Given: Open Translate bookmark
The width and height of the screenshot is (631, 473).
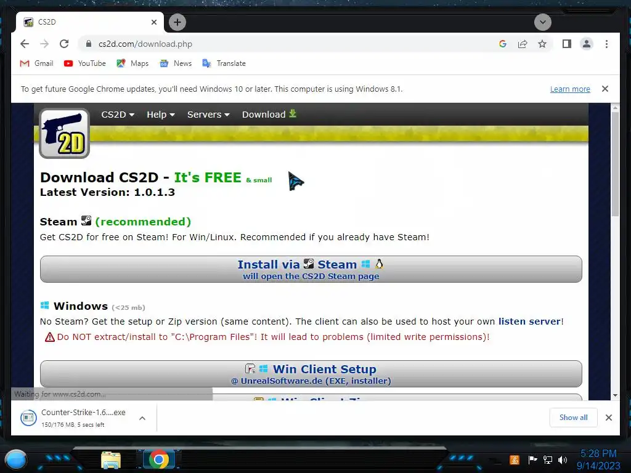Looking at the screenshot, I should pyautogui.click(x=224, y=63).
